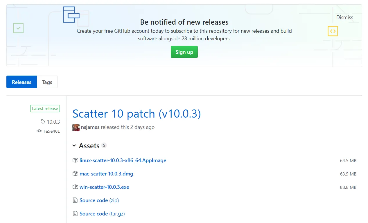Viewport: 368px width, 223px height.
Task: Open the 10.0.3 tag link
Action: tap(53, 122)
